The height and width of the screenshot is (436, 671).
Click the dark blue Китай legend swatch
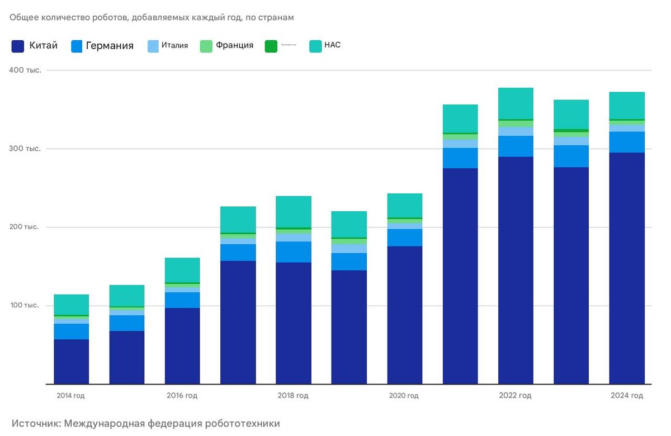coord(18,46)
